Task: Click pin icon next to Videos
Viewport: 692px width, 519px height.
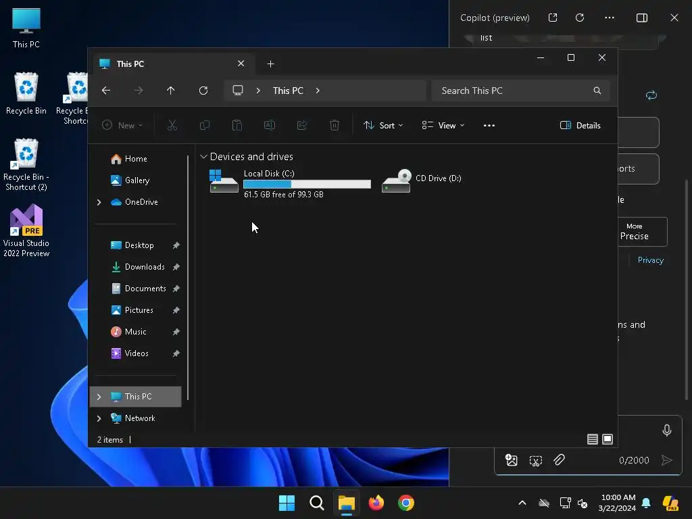Action: (x=176, y=353)
